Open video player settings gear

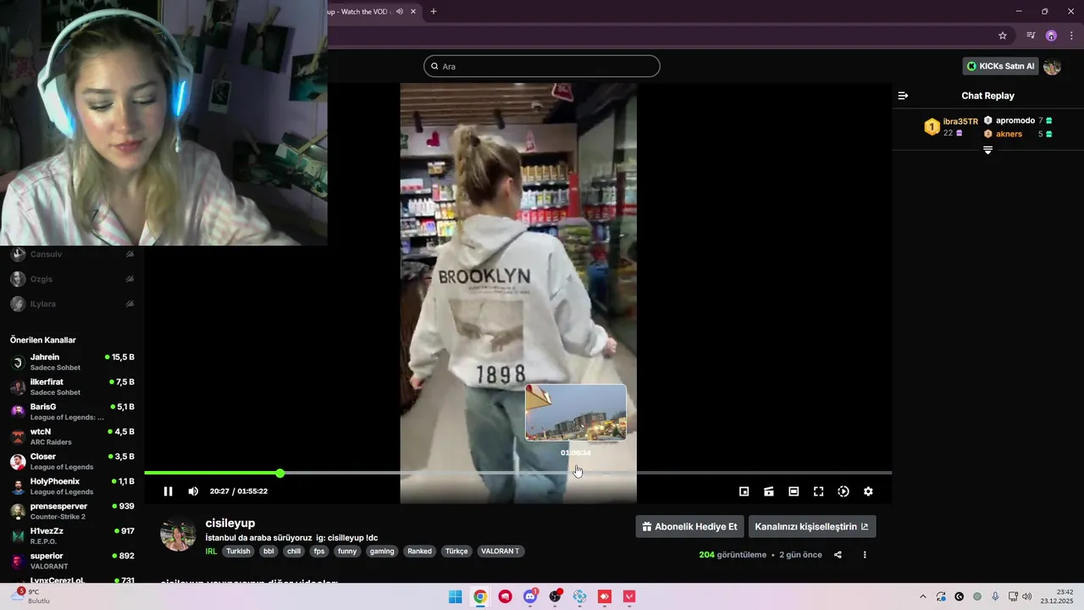868,491
